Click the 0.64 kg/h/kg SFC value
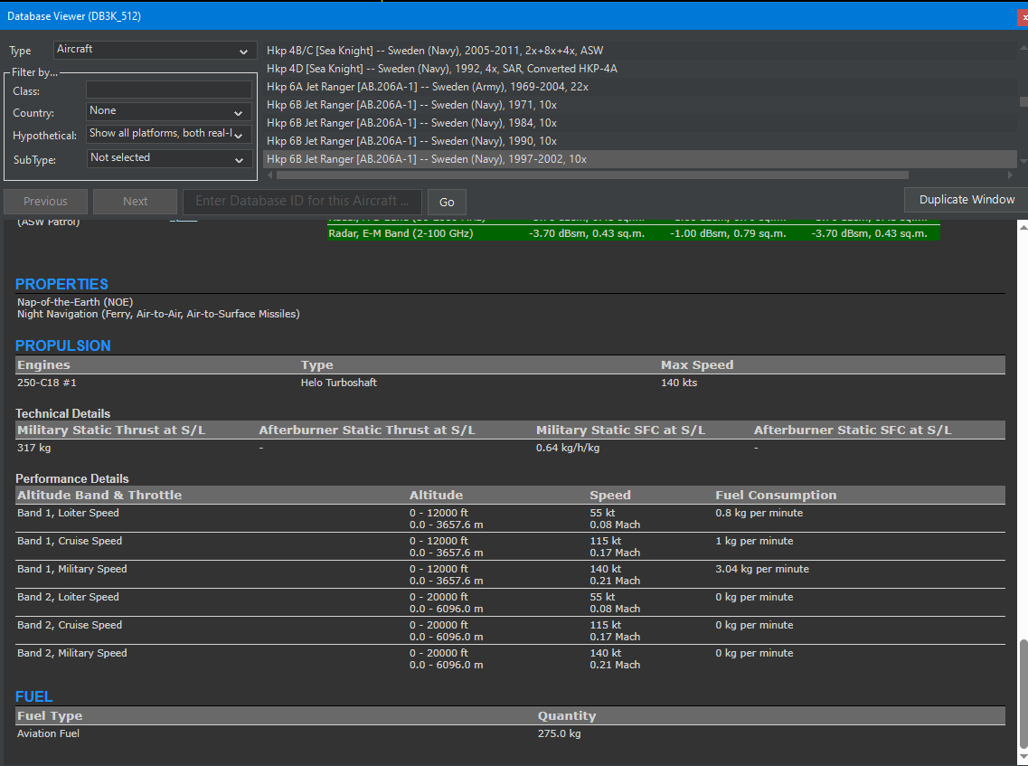 click(568, 448)
